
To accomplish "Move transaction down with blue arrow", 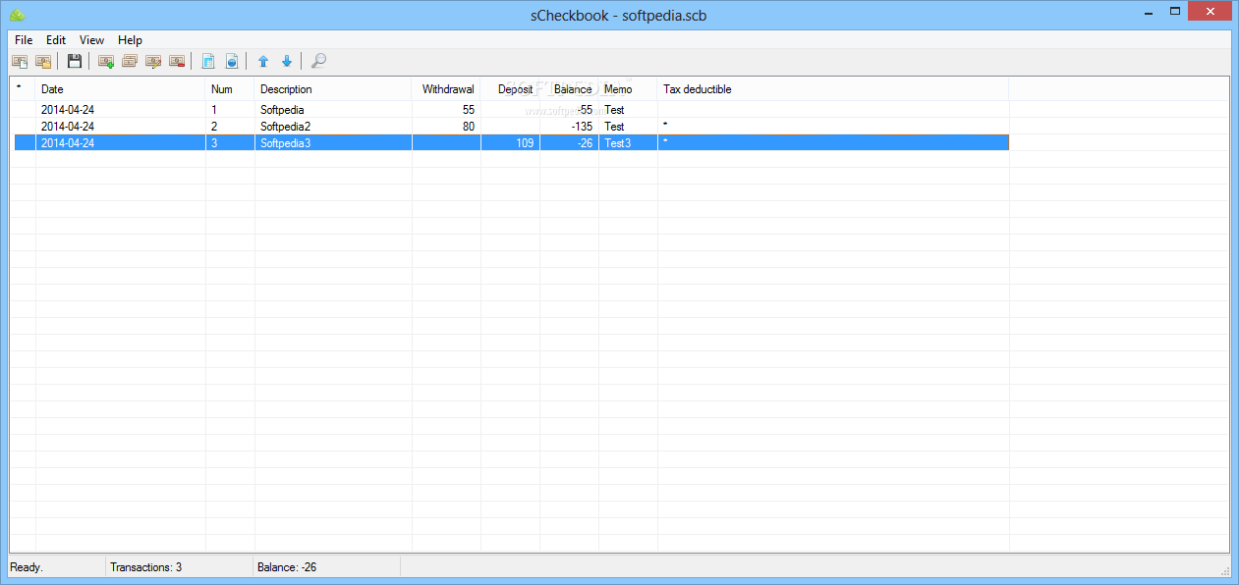I will coord(287,61).
